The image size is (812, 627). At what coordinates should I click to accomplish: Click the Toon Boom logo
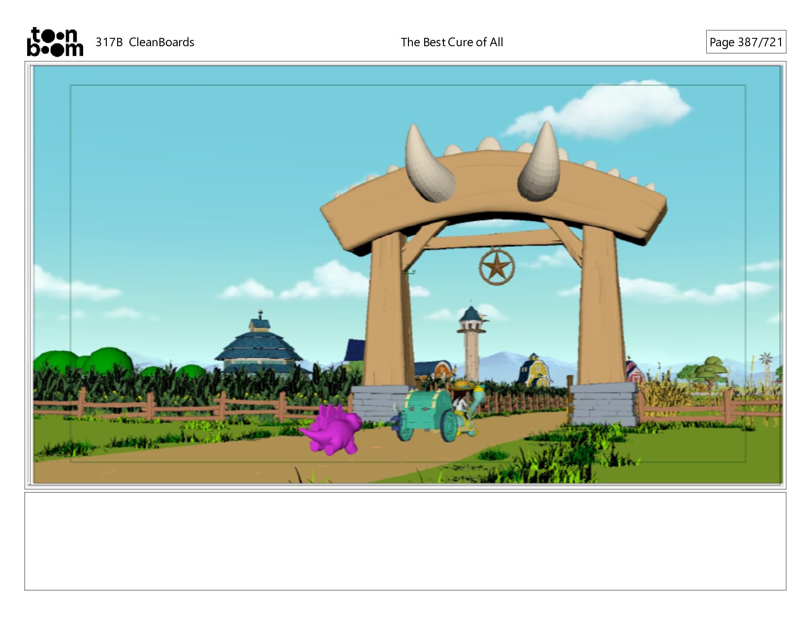click(x=55, y=42)
